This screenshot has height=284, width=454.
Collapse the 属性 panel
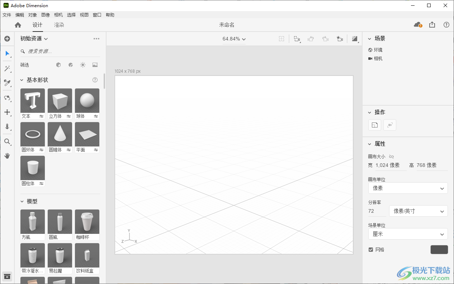coord(370,144)
